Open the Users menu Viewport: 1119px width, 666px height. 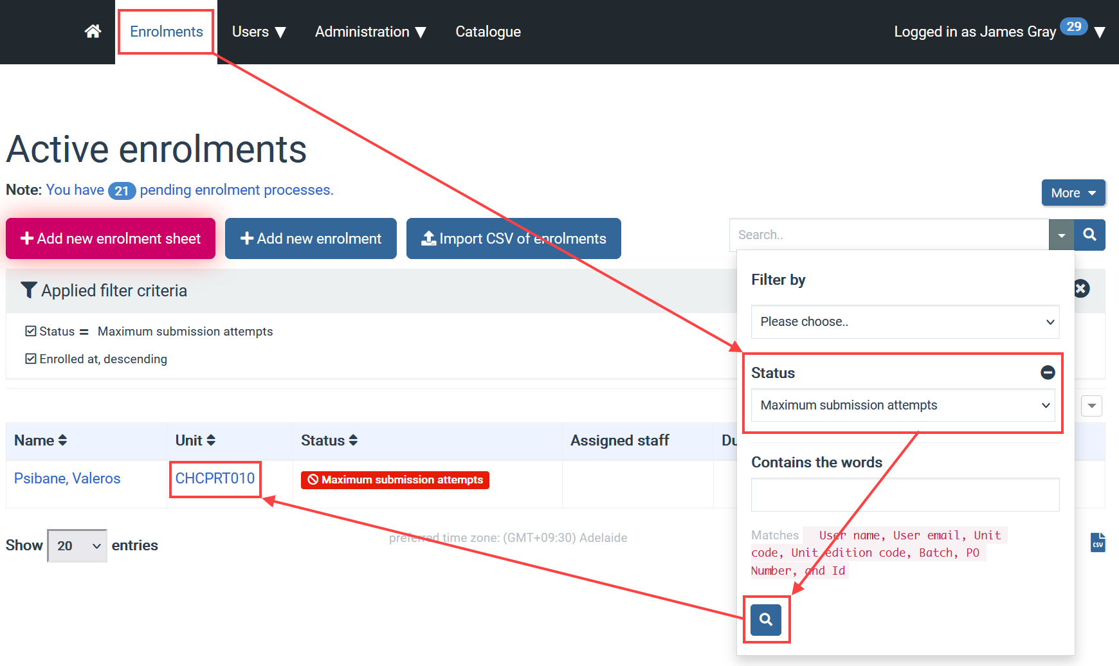pyautogui.click(x=259, y=32)
